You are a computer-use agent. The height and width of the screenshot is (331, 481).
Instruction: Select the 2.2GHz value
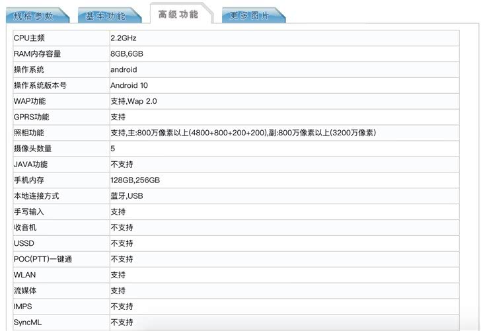tap(124, 38)
